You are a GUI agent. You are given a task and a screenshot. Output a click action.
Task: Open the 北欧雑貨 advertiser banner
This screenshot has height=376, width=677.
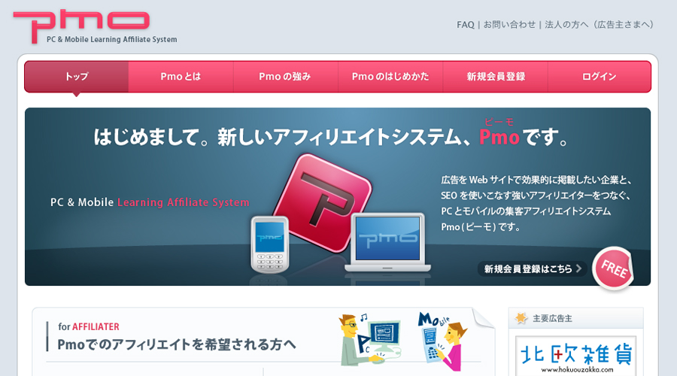pyautogui.click(x=575, y=355)
